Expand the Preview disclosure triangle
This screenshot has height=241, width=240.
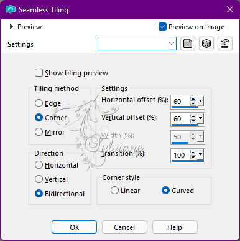pyautogui.click(x=11, y=27)
